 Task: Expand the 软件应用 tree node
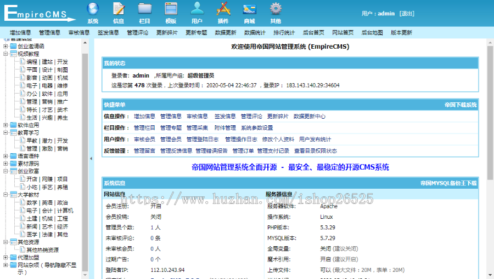(x=6, y=125)
